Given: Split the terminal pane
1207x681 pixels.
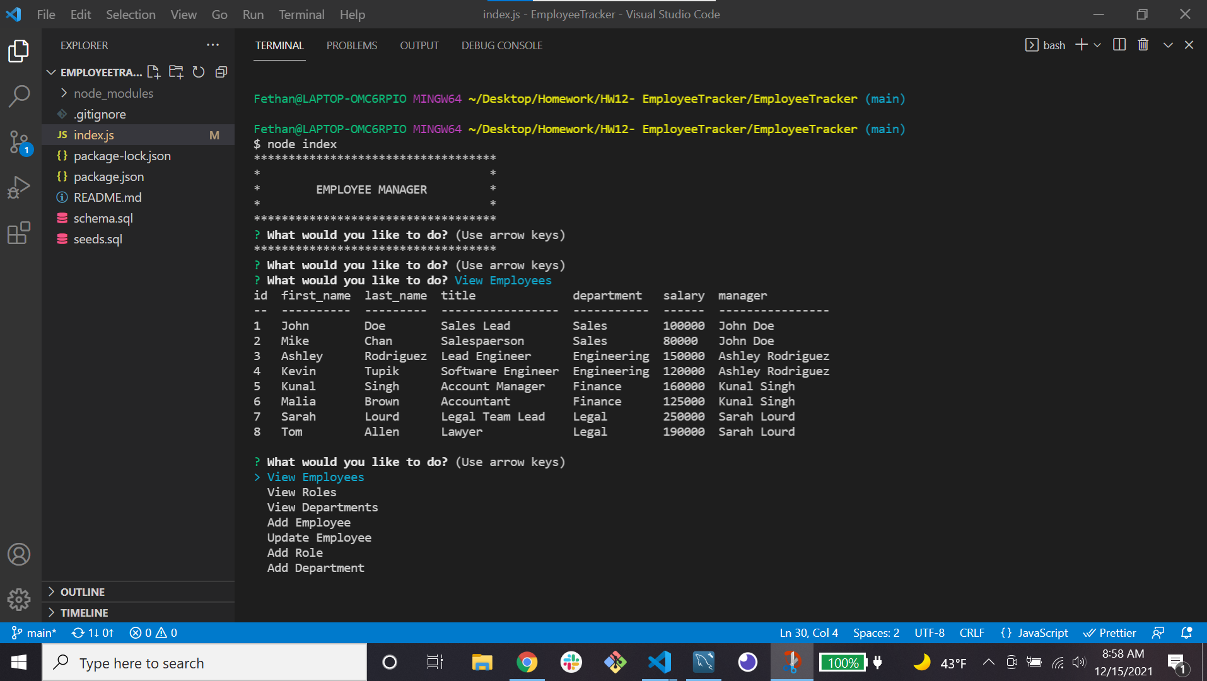Looking at the screenshot, I should pos(1119,45).
